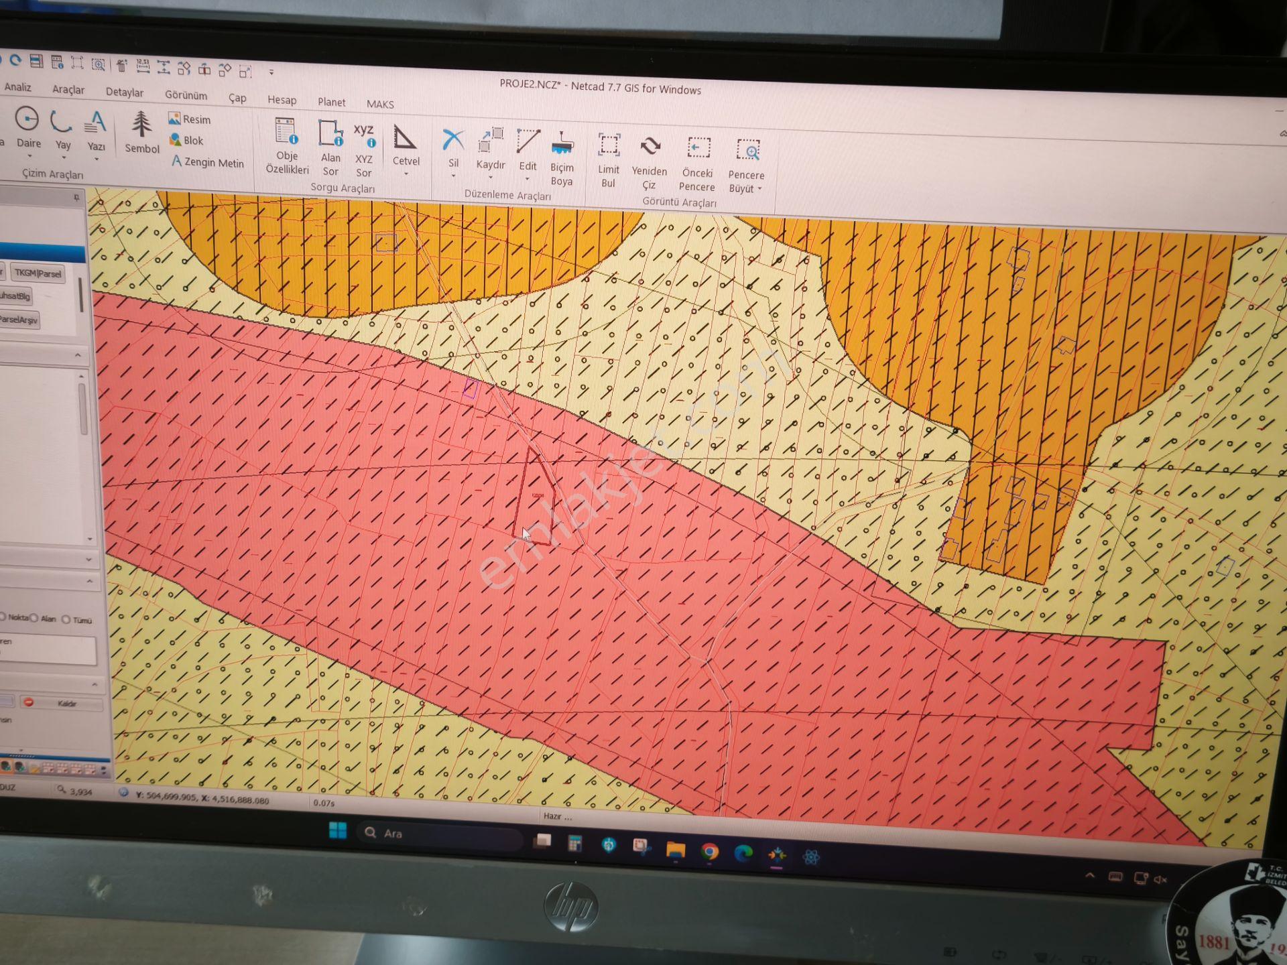Open Obje Özellikleri object properties

[x=287, y=146]
